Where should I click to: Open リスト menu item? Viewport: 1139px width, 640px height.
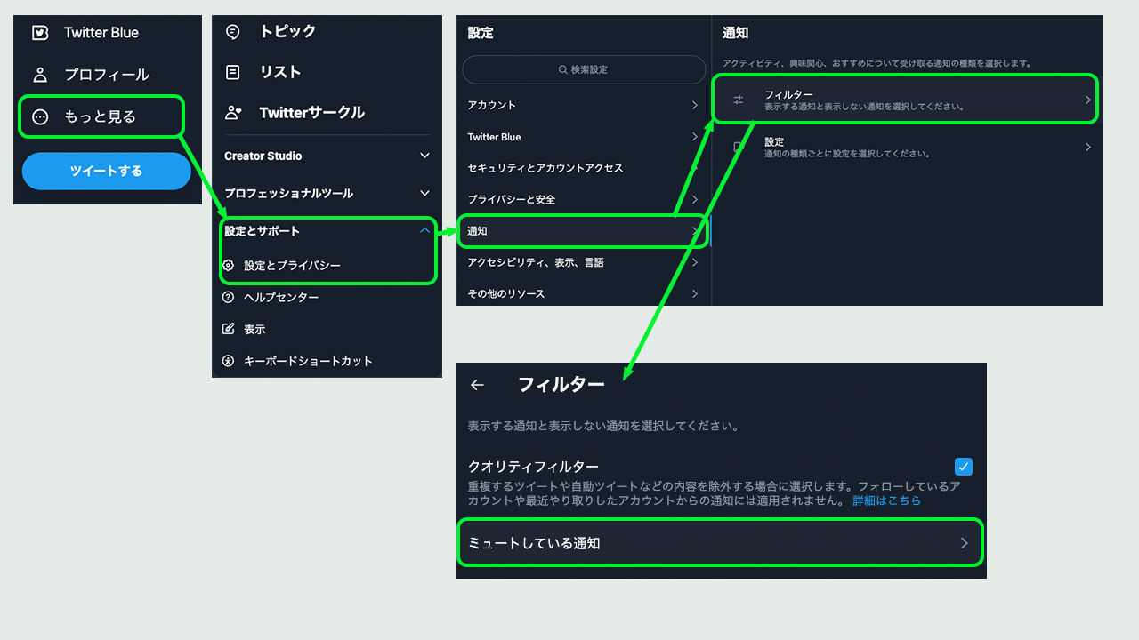[280, 72]
